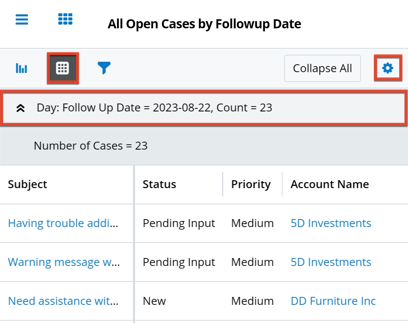Image resolution: width=408 pixels, height=323 pixels.
Task: Open case 'Need assistance wit...'
Action: (63, 301)
